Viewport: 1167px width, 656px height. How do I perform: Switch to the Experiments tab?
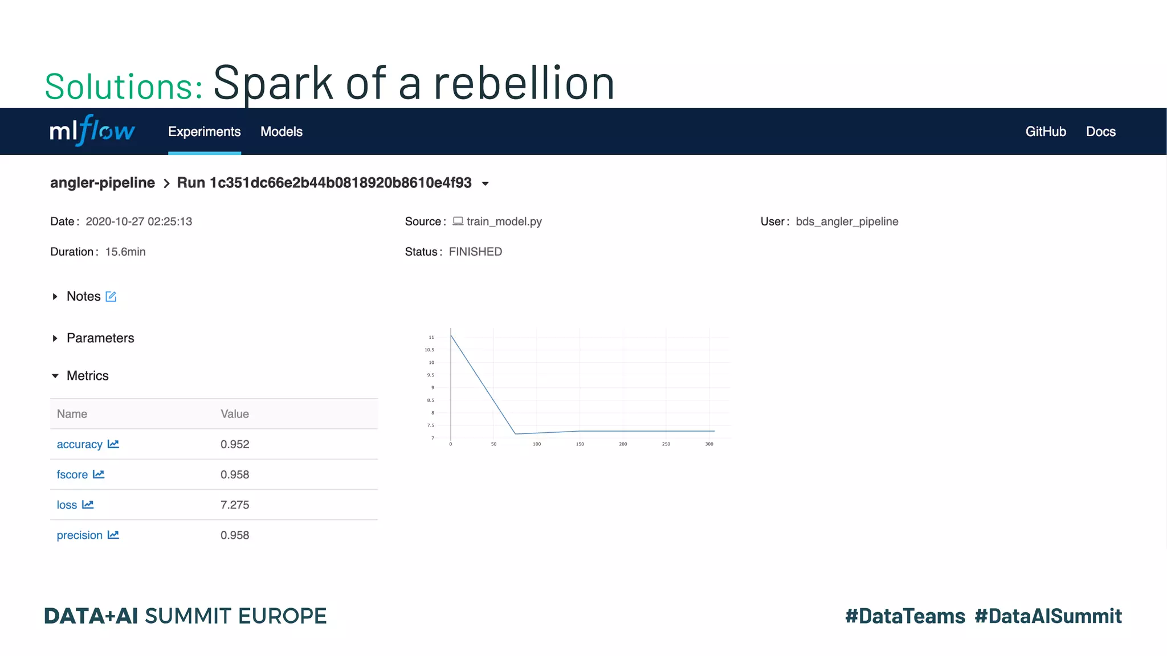tap(204, 132)
